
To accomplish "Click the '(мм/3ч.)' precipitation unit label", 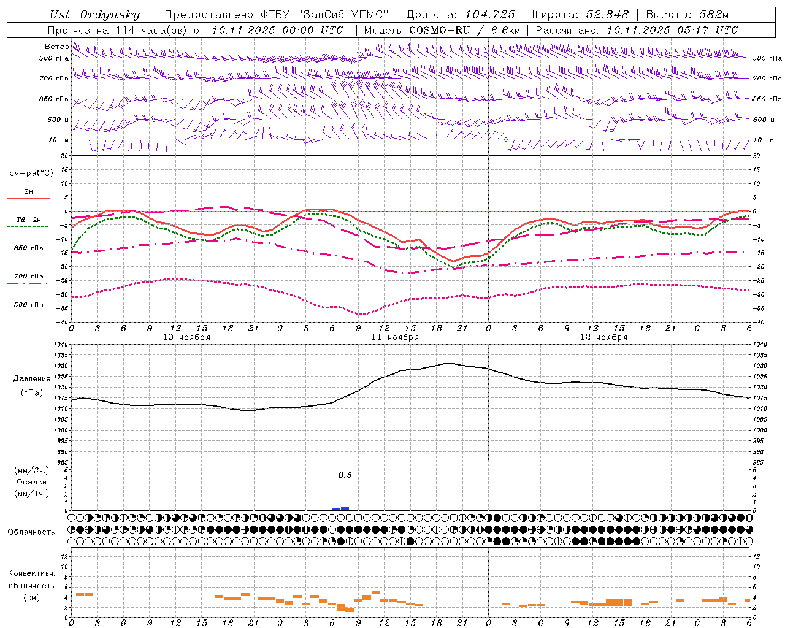I will point(32,470).
